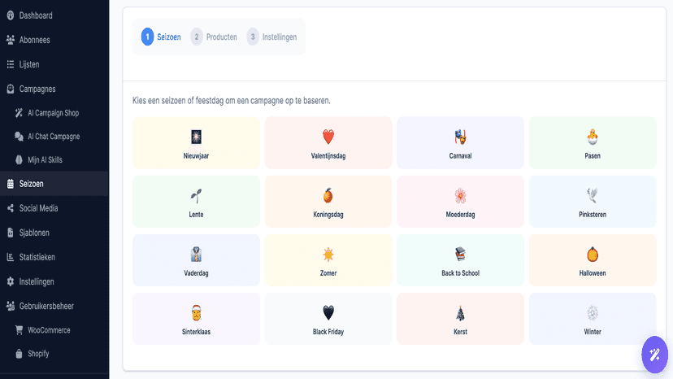
Task: Switch to step 2 Producten
Action: pos(214,37)
